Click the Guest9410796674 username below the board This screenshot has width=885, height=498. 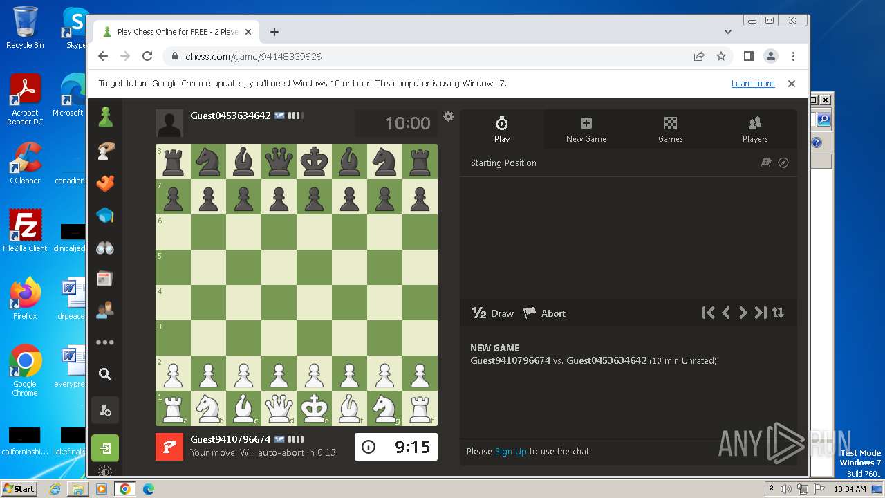tap(230, 439)
